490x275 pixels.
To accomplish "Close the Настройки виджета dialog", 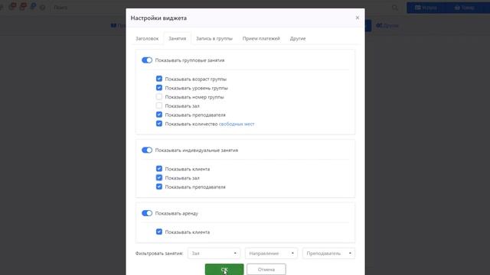I will (x=358, y=18).
